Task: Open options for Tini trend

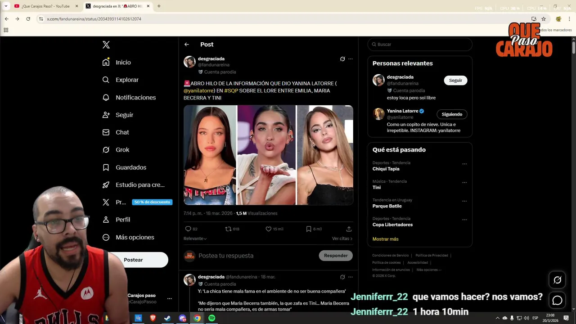Action: click(464, 183)
